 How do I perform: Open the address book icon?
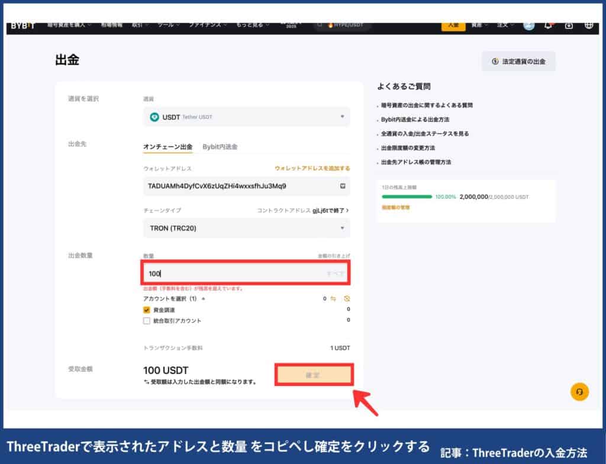pos(343,186)
